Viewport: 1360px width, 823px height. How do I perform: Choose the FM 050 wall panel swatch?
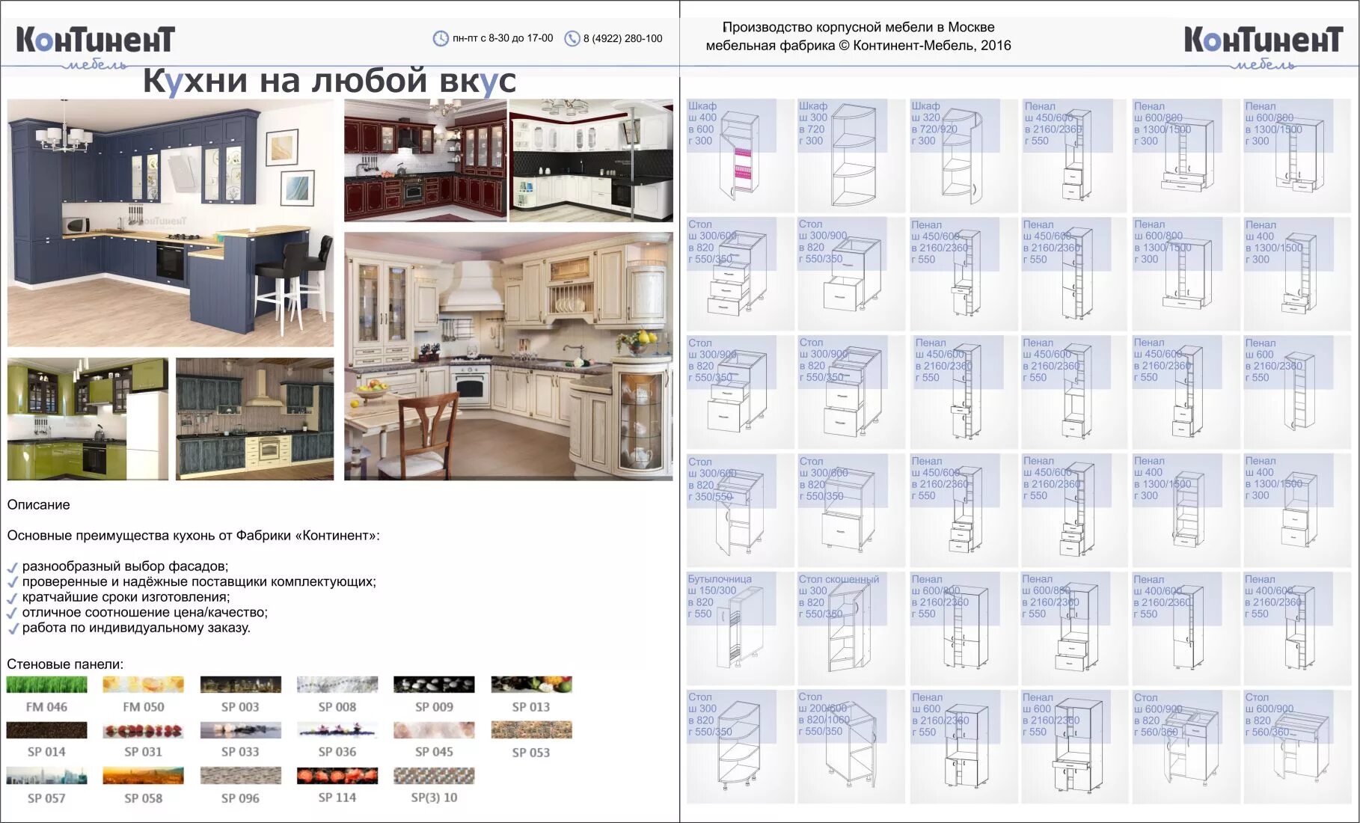pyautogui.click(x=143, y=685)
